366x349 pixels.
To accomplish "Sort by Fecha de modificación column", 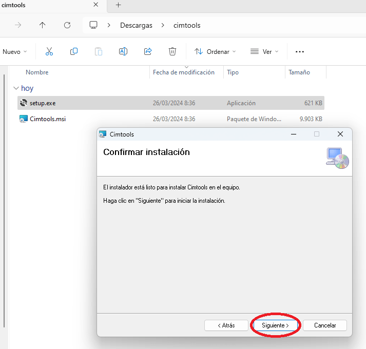I will (184, 72).
